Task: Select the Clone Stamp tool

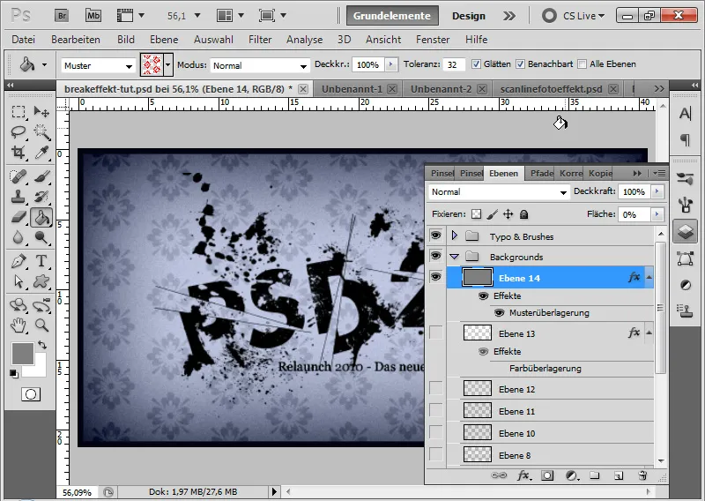Action: tap(19, 197)
